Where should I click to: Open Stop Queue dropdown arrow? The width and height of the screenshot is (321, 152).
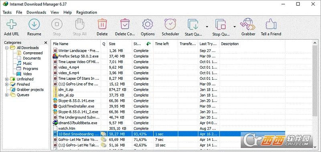234,27
